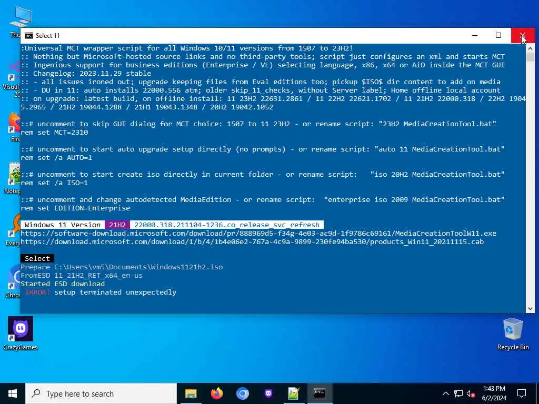The image size is (539, 404).
Task: Click the console scrollbar down arrow
Action: click(x=530, y=309)
